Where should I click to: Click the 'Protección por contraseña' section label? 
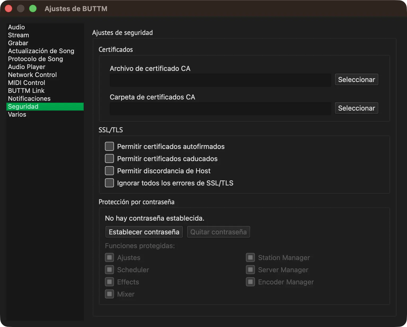pyautogui.click(x=136, y=202)
